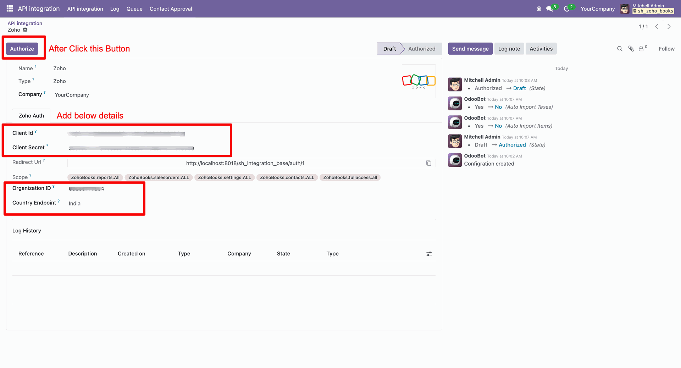Click the Country Endpoint help tooltip mark

tap(59, 201)
